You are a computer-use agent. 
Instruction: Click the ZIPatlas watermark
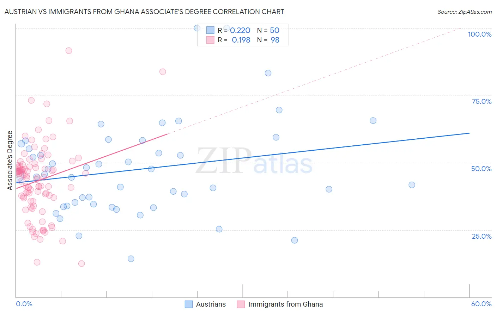tap(254, 161)
